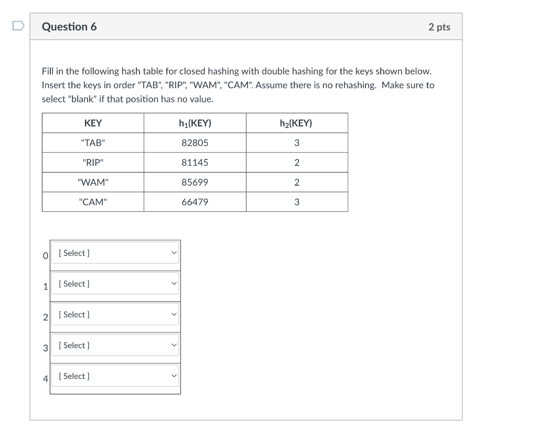
Task: Click the 2 pts label
Action: pos(440,27)
